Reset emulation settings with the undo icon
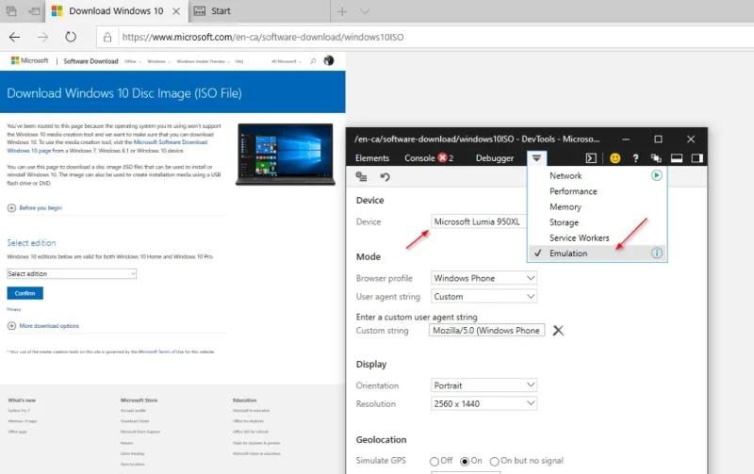The width and height of the screenshot is (754, 474). 385,176
